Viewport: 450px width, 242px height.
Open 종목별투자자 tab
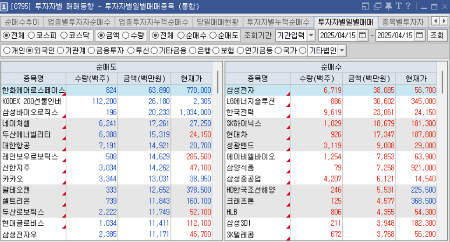click(x=402, y=22)
